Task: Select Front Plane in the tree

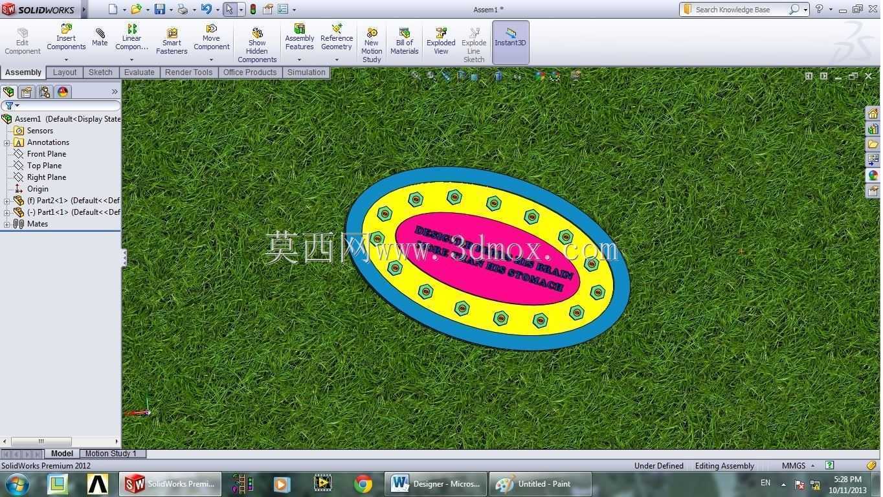Action: 47,154
